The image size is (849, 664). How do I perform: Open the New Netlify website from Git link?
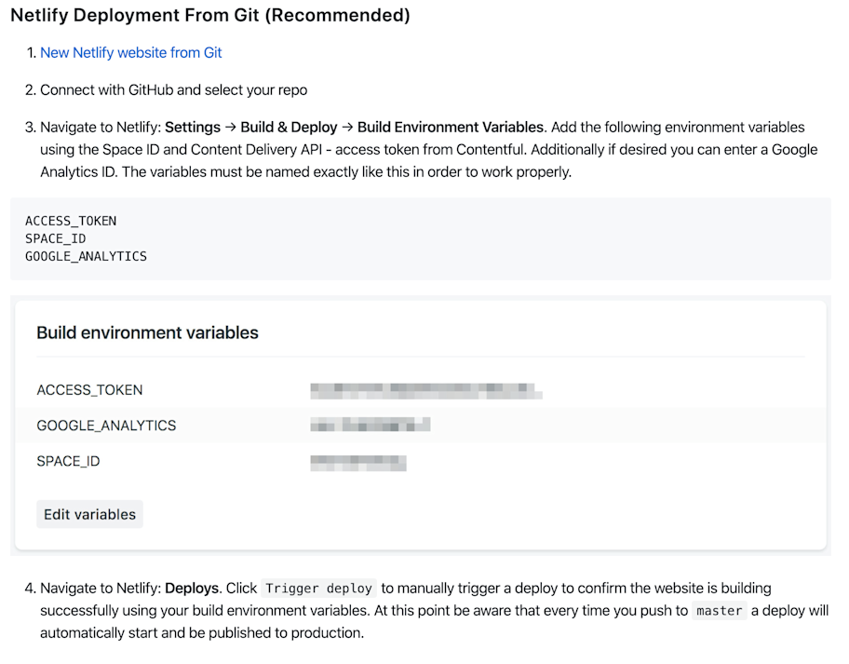[x=130, y=53]
